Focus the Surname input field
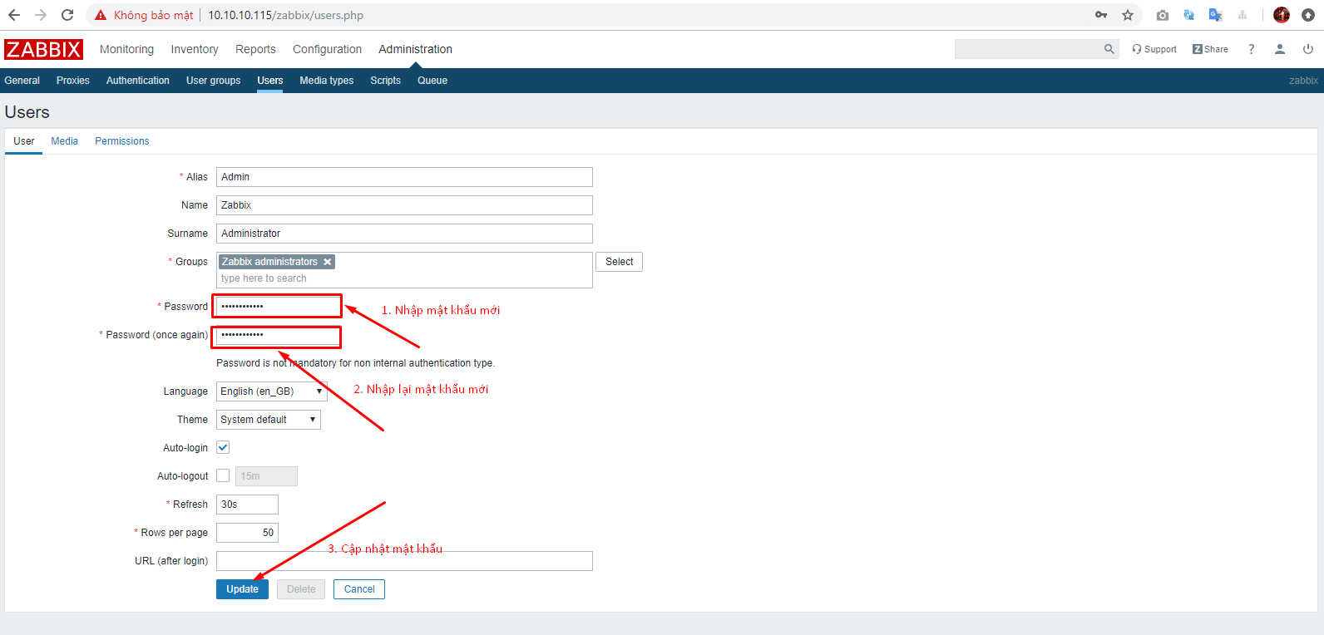1324x635 pixels. click(x=404, y=234)
